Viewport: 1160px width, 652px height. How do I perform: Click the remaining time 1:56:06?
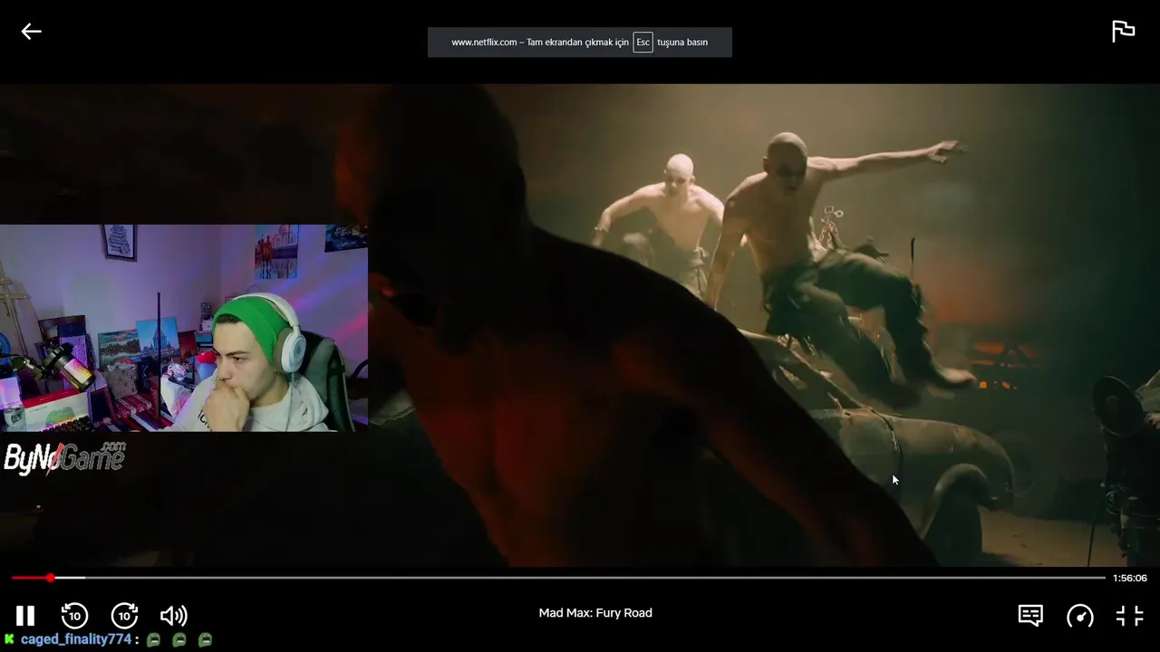tap(1130, 578)
